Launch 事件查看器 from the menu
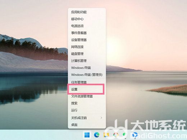The width and height of the screenshot is (187, 140). (87, 33)
